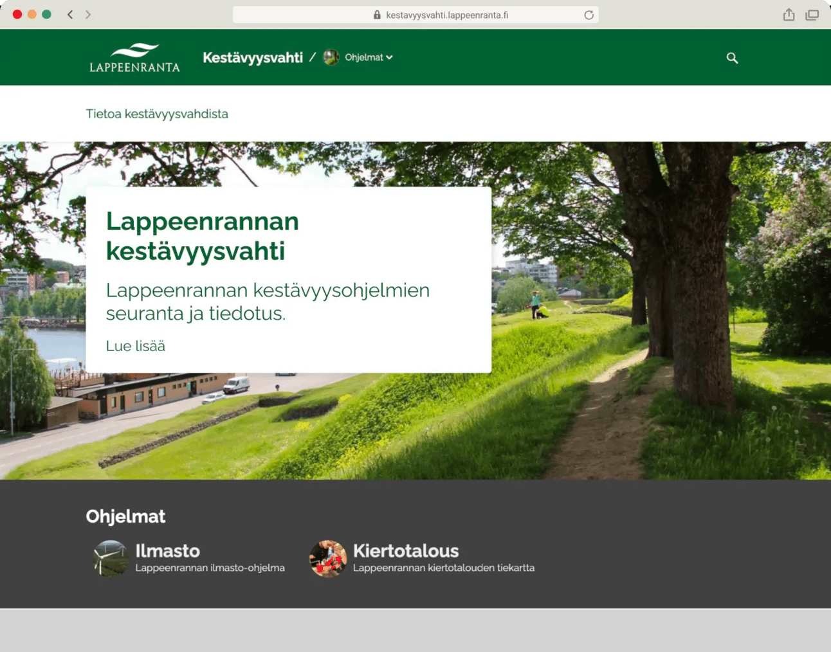Open the Tietoa kestävyysvahdista menu item
The height and width of the screenshot is (652, 831).
157,114
